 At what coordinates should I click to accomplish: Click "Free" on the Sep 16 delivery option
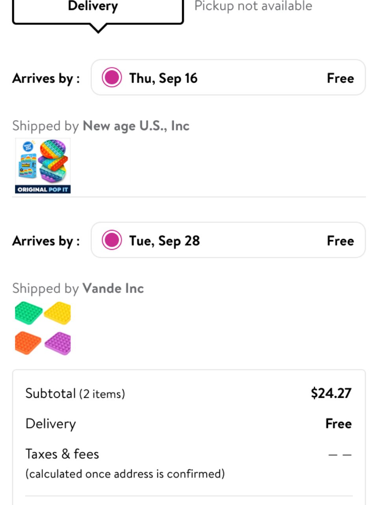point(340,78)
